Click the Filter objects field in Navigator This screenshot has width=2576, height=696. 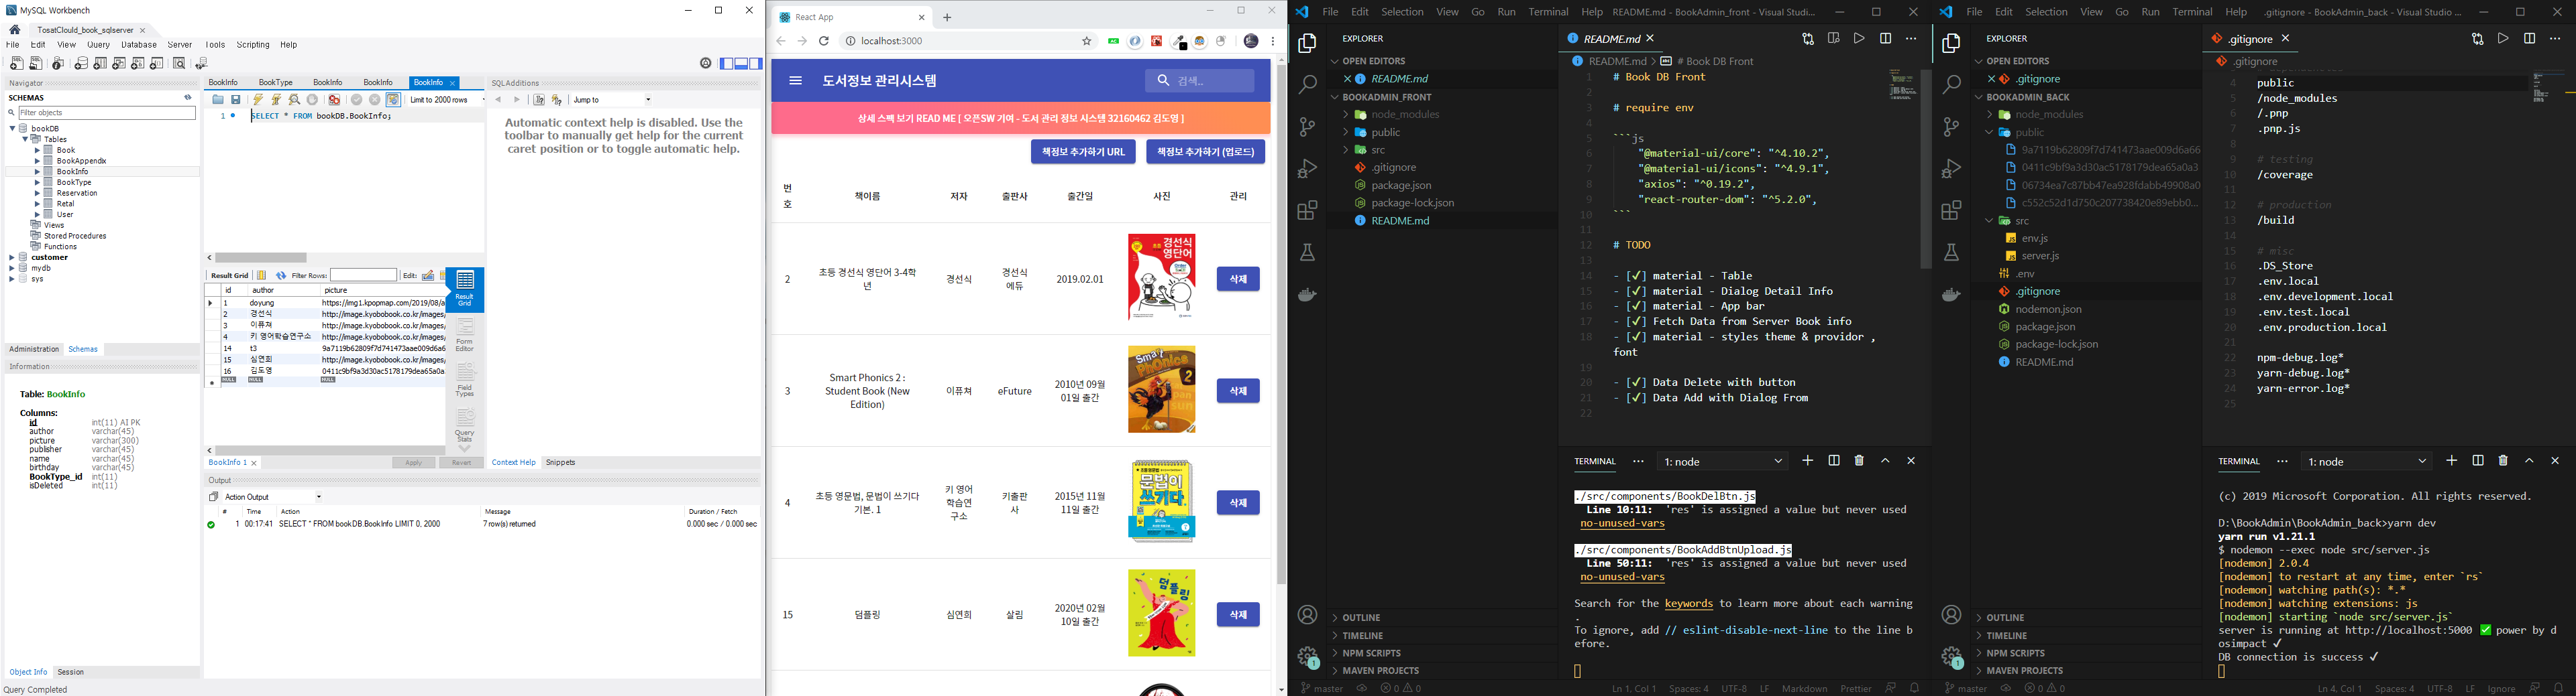107,113
